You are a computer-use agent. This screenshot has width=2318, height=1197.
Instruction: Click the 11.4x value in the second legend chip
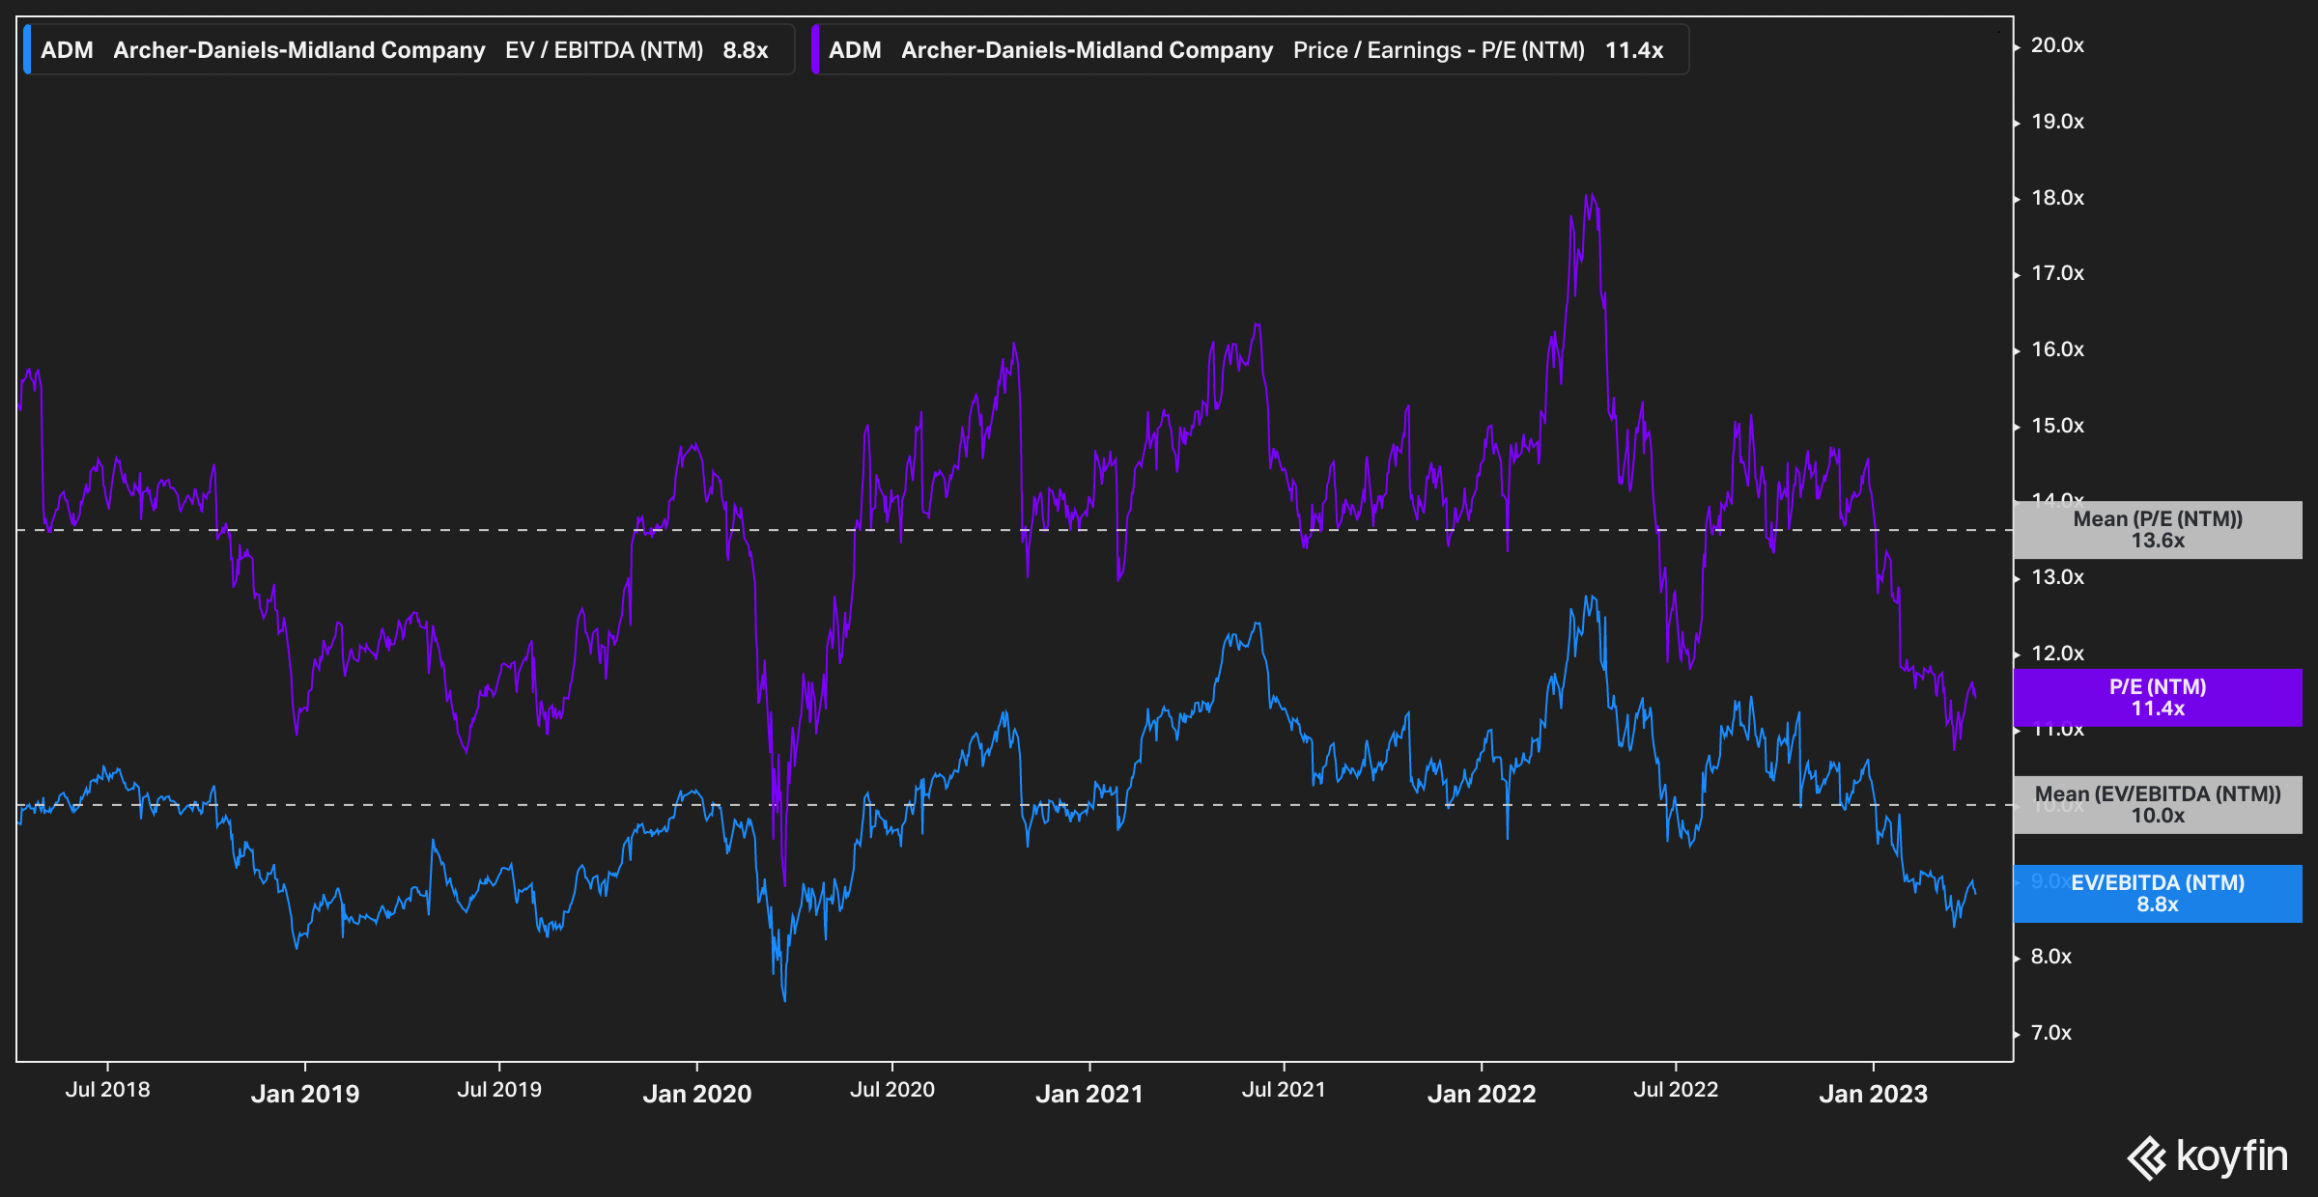point(1632,50)
